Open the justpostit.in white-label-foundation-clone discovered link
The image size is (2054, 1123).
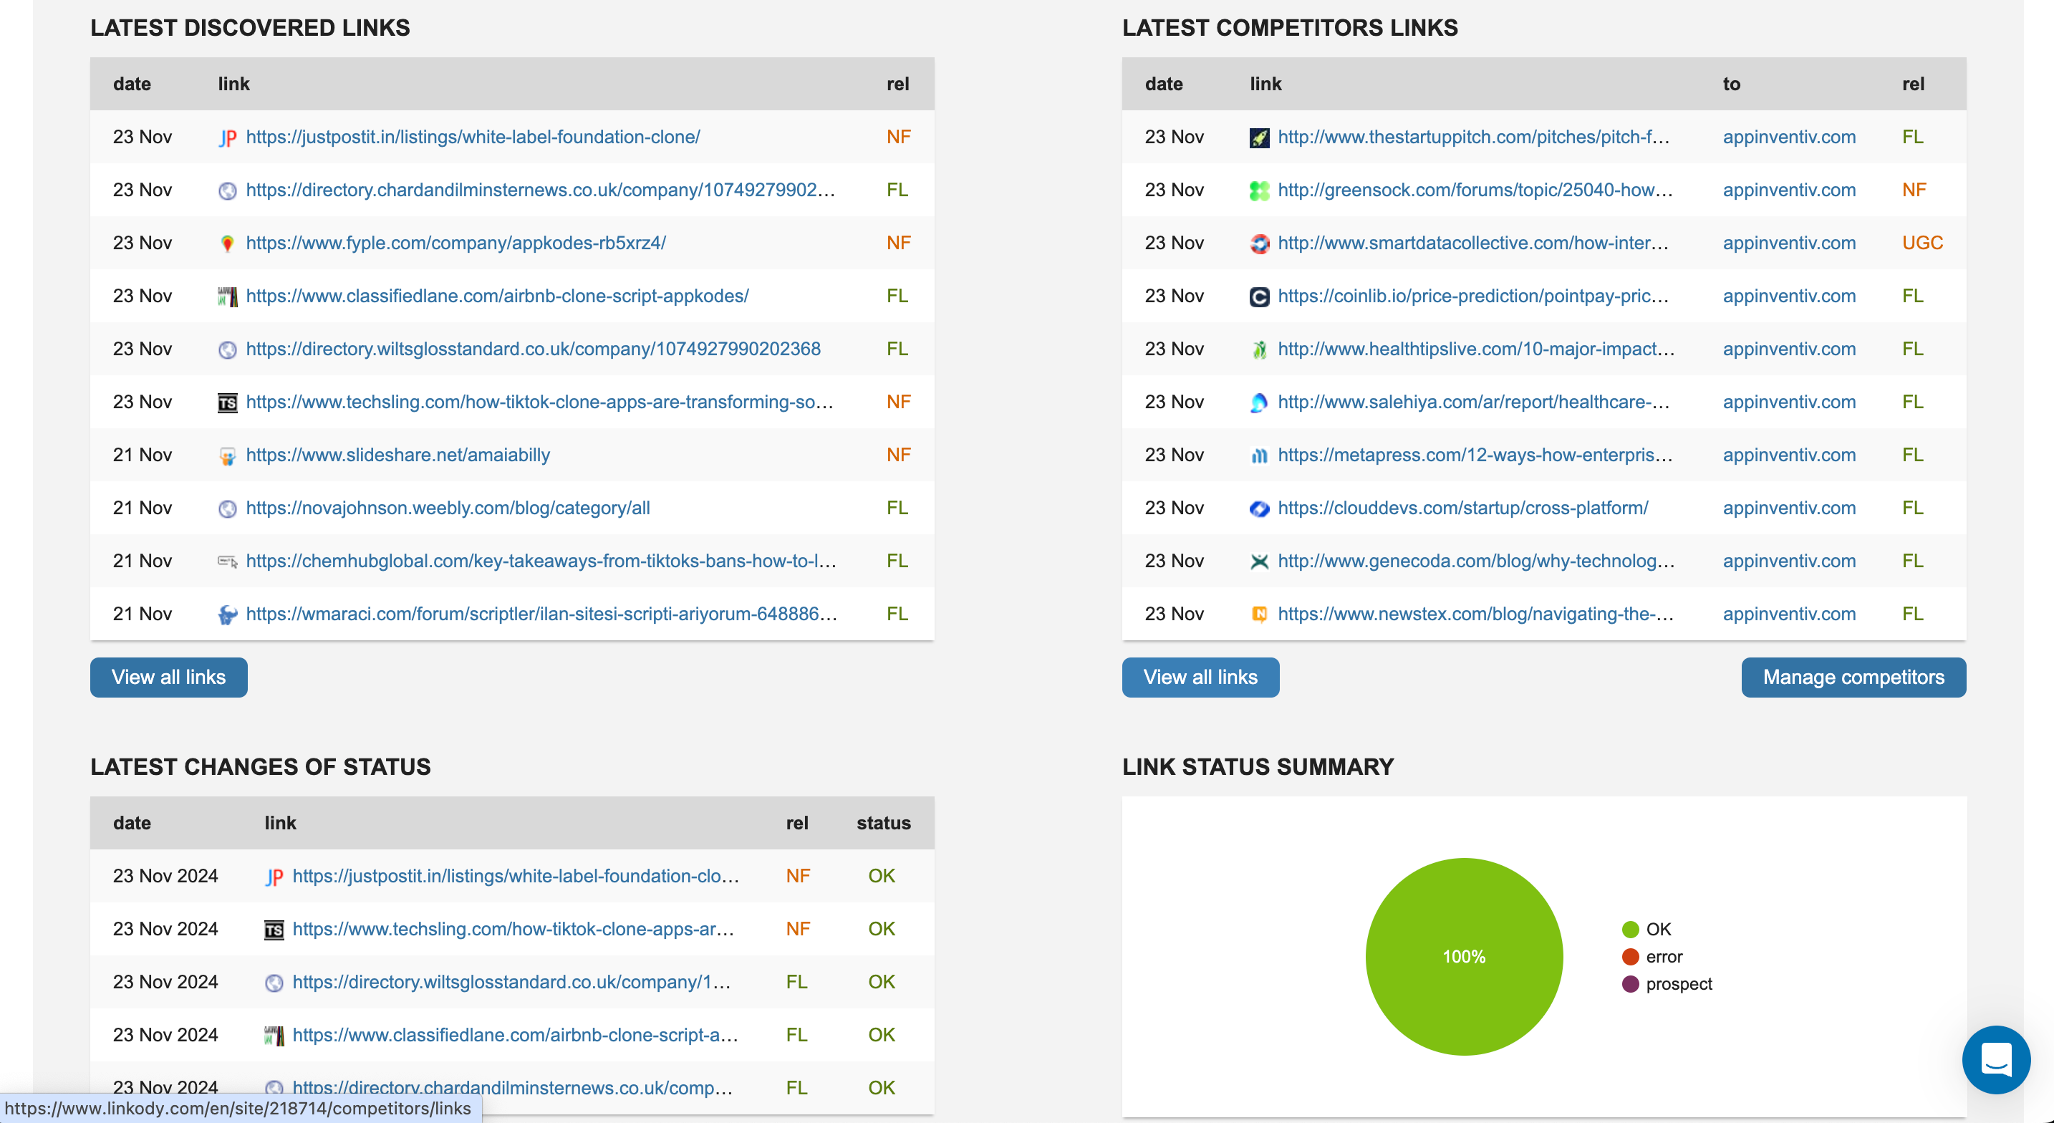point(473,138)
